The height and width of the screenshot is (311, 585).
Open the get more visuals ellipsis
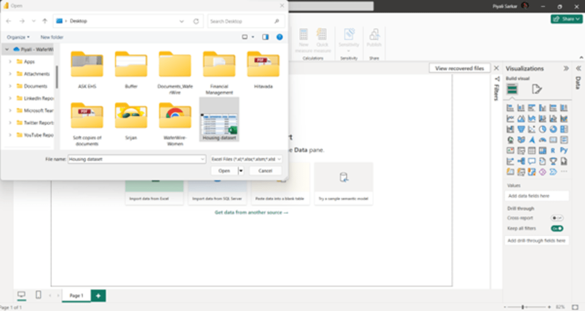(x=564, y=172)
